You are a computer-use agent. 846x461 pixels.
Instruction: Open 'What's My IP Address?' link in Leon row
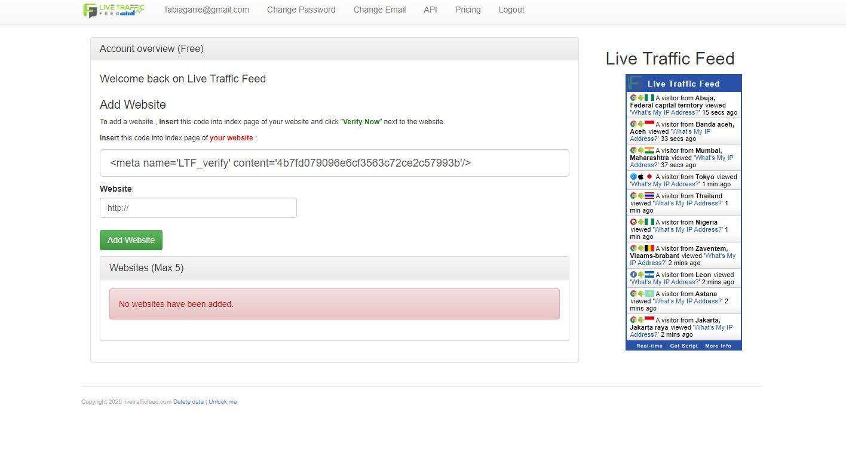click(x=665, y=282)
